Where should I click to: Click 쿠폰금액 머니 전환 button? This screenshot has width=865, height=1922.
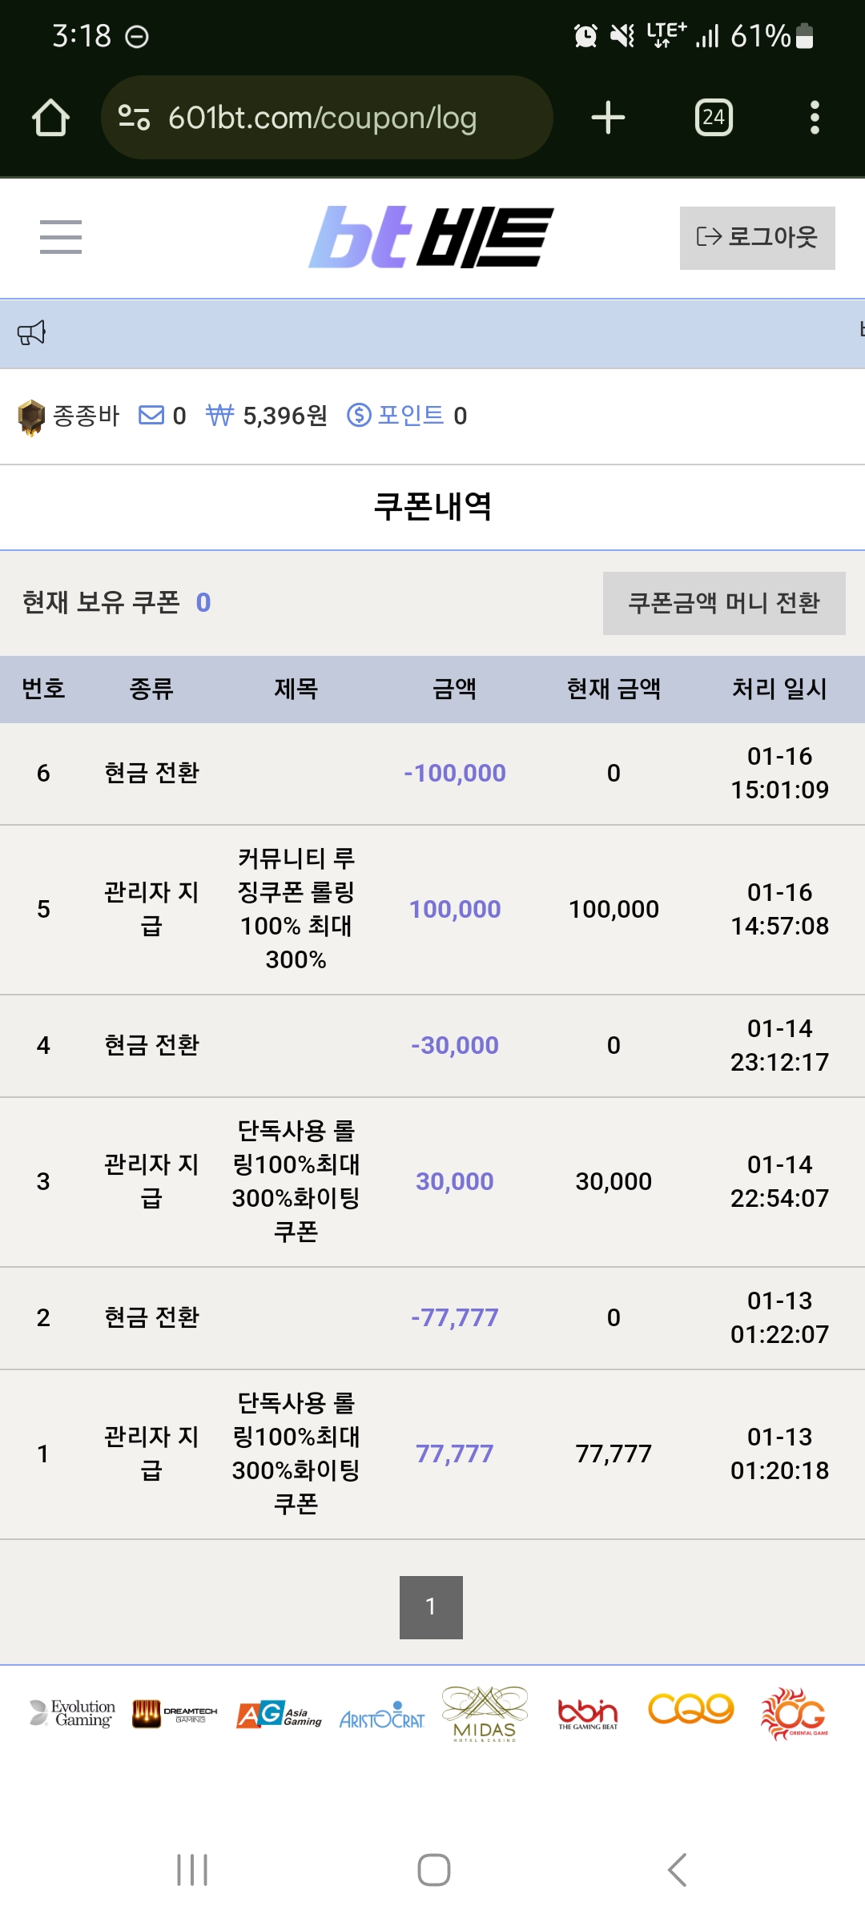[x=724, y=603]
